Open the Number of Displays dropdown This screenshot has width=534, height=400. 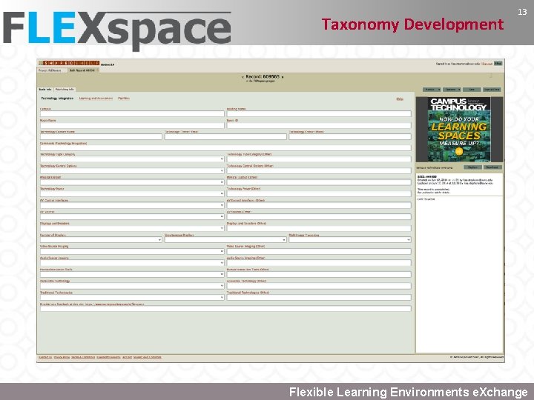(101, 240)
